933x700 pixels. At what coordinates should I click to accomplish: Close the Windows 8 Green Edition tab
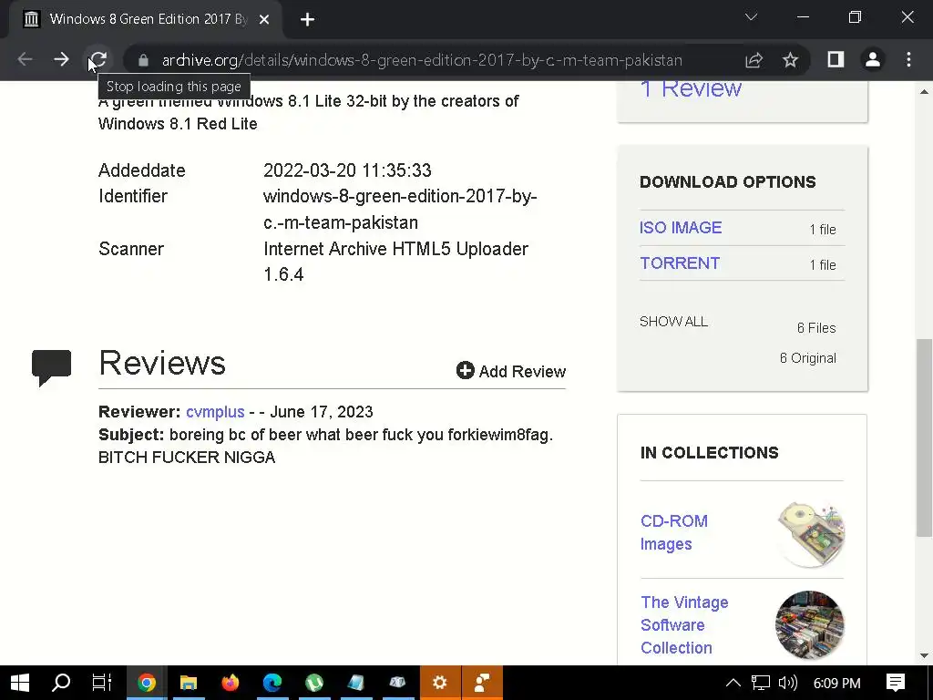pos(264,20)
